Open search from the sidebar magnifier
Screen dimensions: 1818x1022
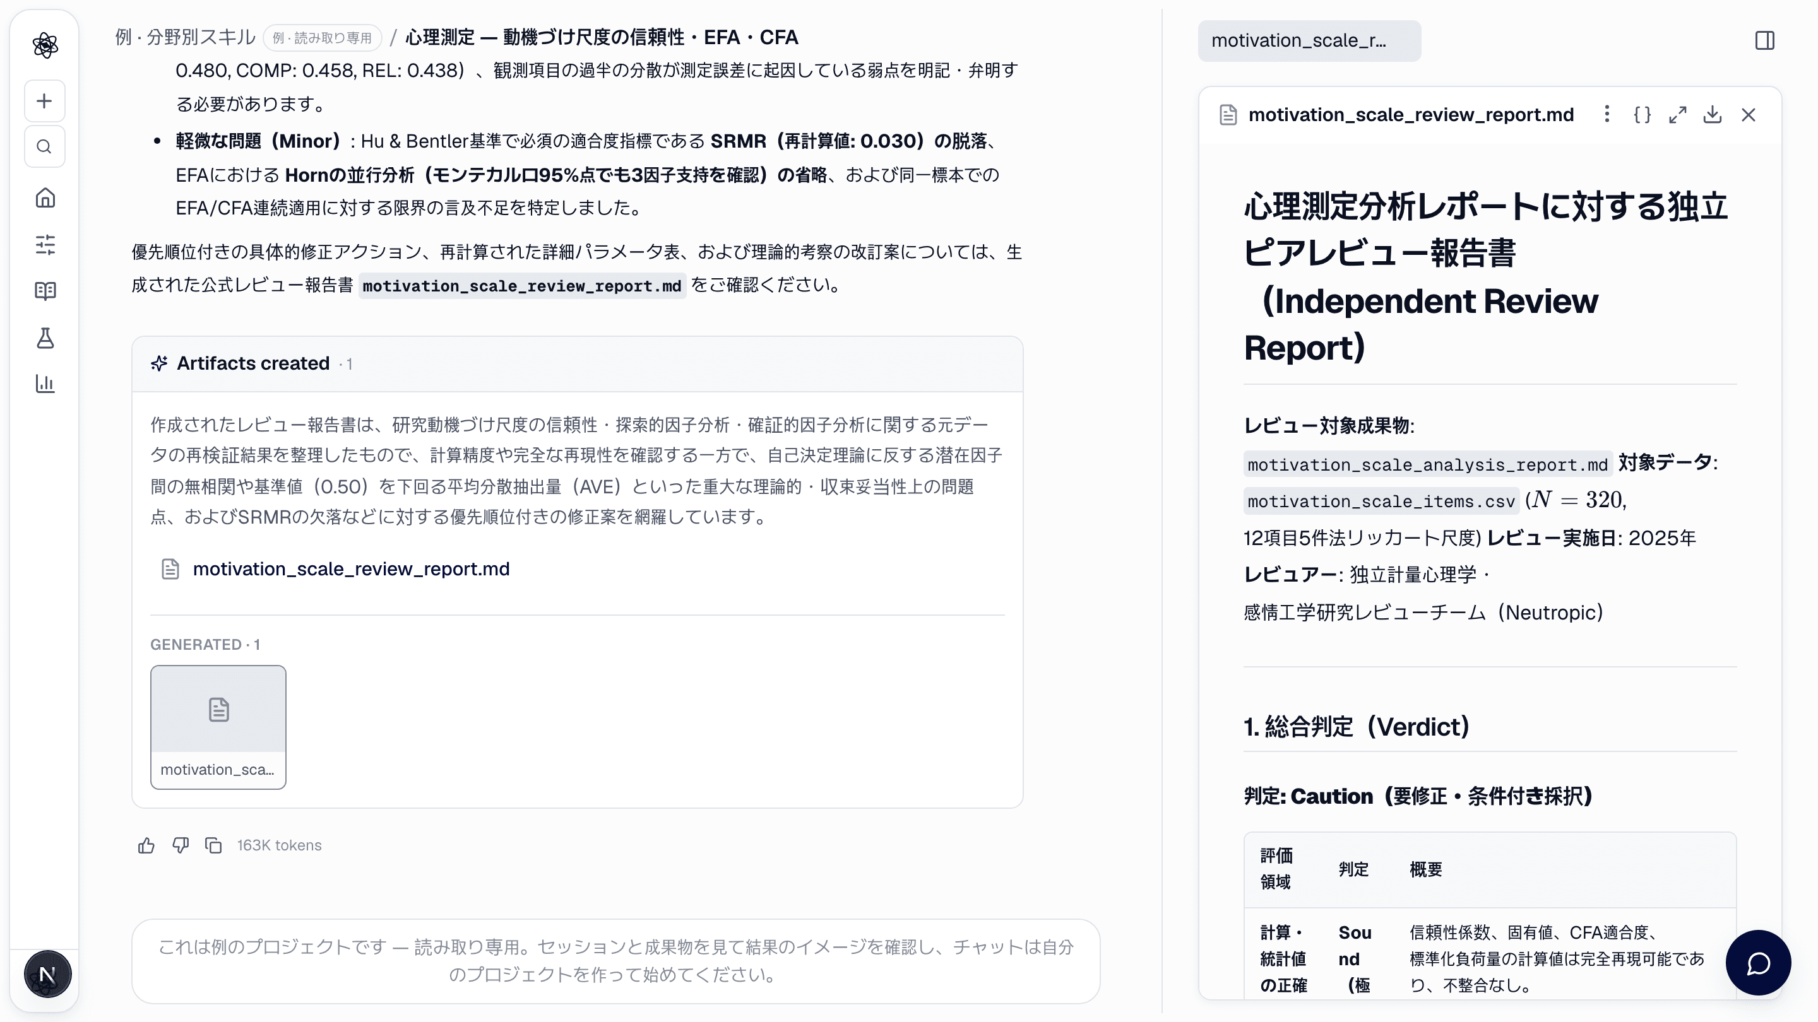(44, 147)
